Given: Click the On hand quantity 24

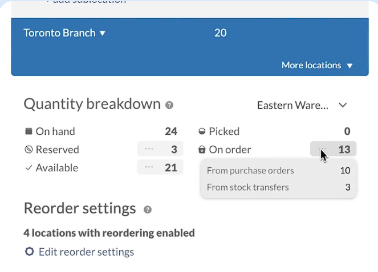Looking at the screenshot, I should point(170,131).
